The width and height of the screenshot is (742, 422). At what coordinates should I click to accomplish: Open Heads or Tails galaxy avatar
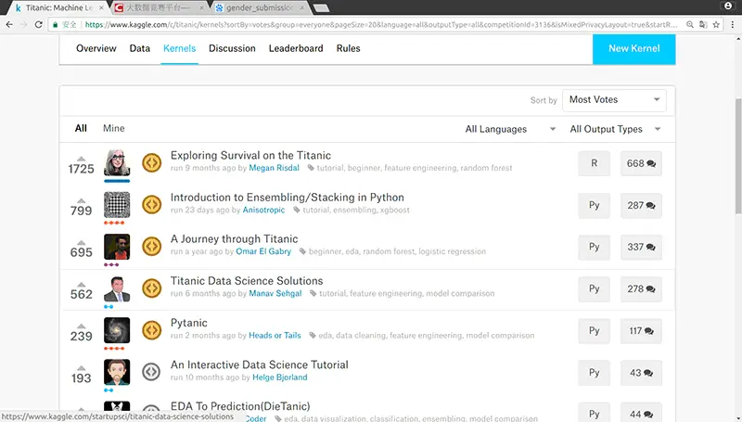coord(117,330)
